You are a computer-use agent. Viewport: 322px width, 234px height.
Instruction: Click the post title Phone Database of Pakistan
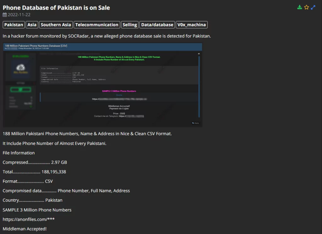(x=56, y=8)
